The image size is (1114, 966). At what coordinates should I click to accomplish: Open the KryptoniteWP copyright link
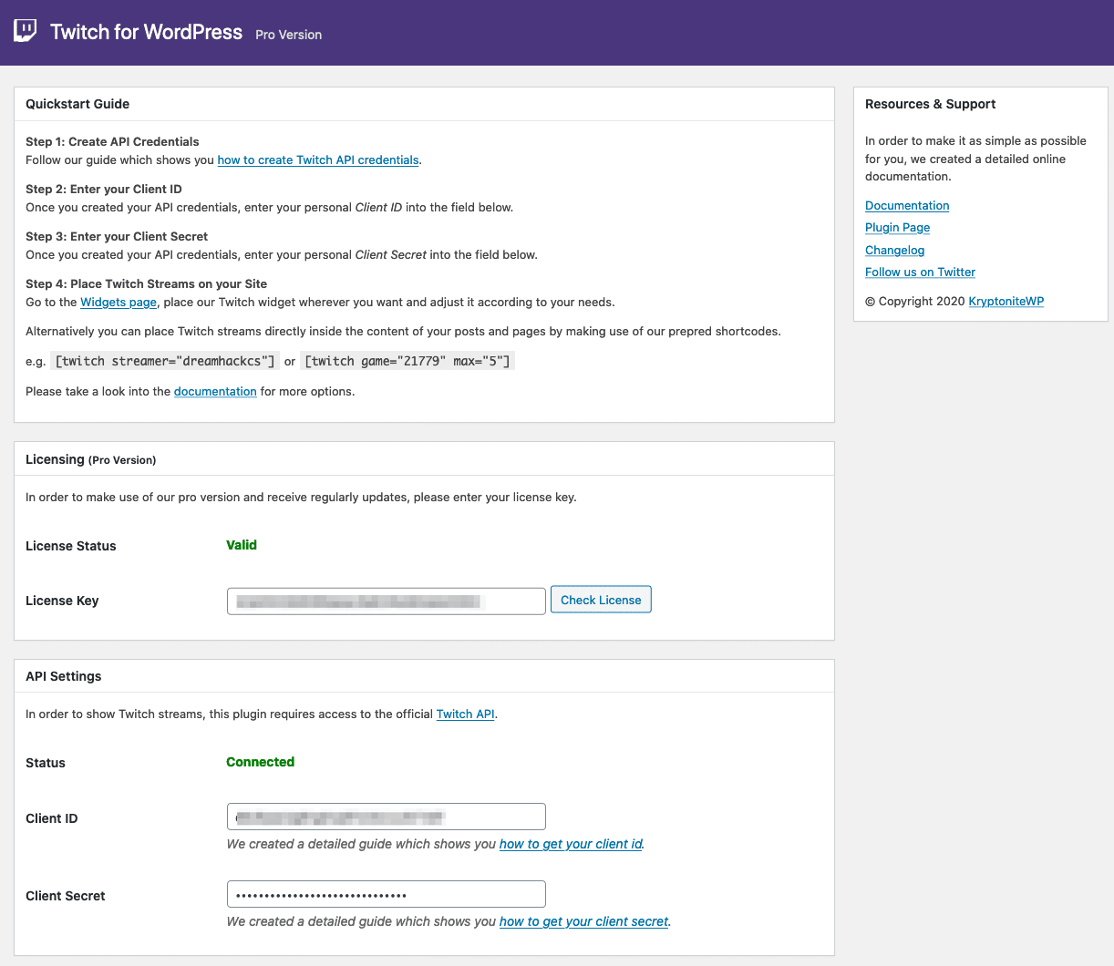pos(1006,301)
